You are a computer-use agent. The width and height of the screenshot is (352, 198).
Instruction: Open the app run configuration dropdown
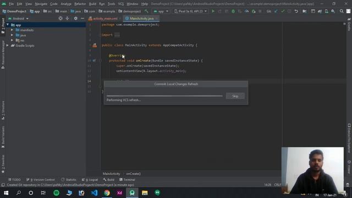(x=161, y=11)
